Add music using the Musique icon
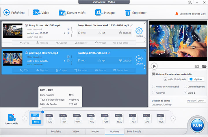The width and height of the screenshot is (208, 137). (x=99, y=13)
